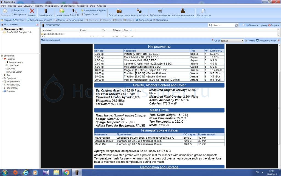Expand the Инструменты tree node in sidebar
The height and width of the screenshot is (176, 281).
click(2, 85)
